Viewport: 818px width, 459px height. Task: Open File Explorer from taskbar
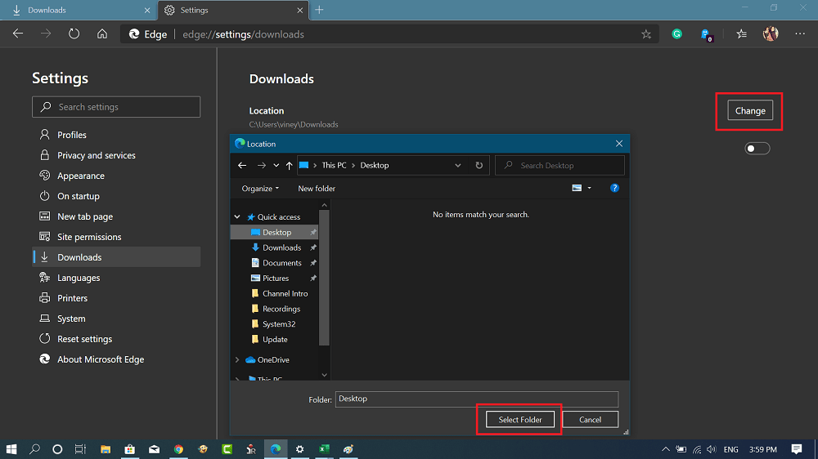[106, 449]
